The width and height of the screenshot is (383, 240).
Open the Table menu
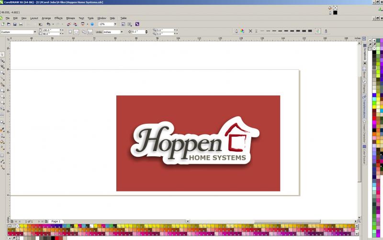(x=124, y=18)
